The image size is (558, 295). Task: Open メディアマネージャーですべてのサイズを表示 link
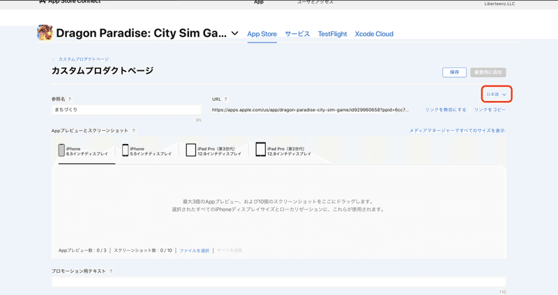[x=457, y=131]
